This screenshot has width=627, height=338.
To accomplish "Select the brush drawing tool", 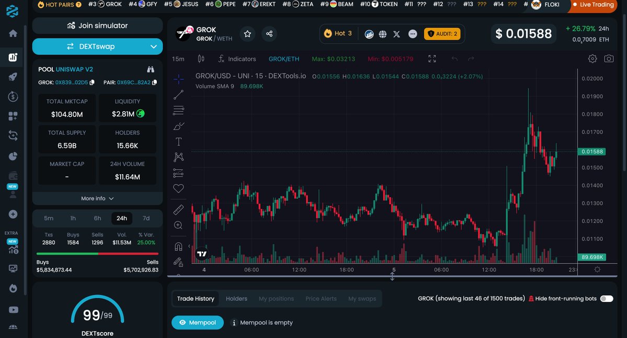I will (x=178, y=126).
